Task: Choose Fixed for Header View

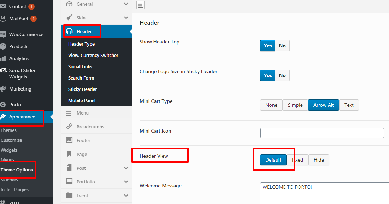Action: [297, 160]
